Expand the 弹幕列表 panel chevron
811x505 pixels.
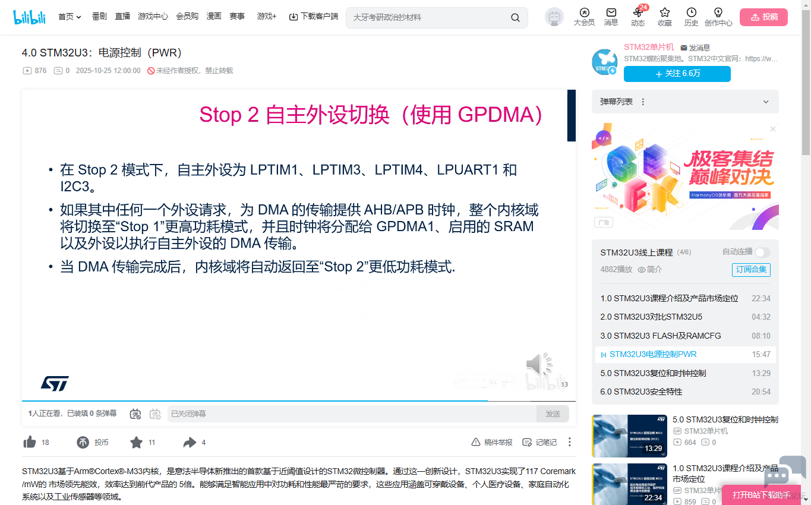tap(766, 102)
